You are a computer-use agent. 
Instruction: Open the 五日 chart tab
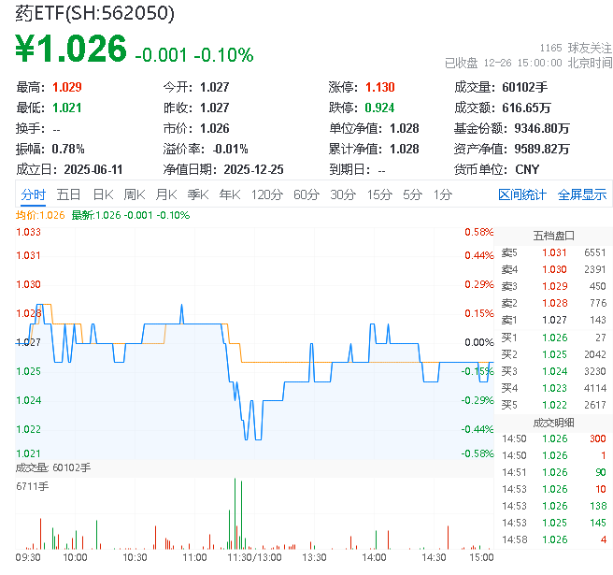click(x=68, y=194)
